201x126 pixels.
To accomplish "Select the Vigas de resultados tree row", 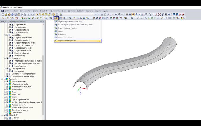I will tap(19, 105).
